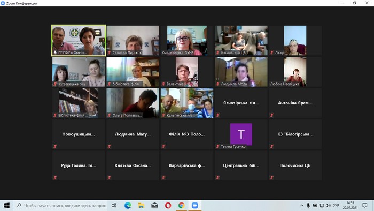Open the Opera browser taskbar icon
The width and height of the screenshot is (374, 211).
coord(168,205)
